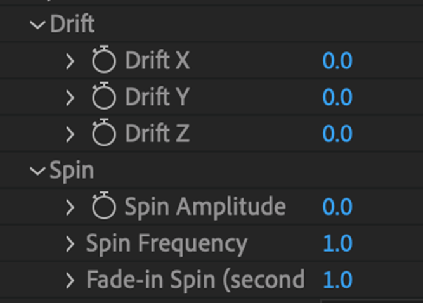
Task: Expand the Drift Y property chevron
Action: (70, 97)
